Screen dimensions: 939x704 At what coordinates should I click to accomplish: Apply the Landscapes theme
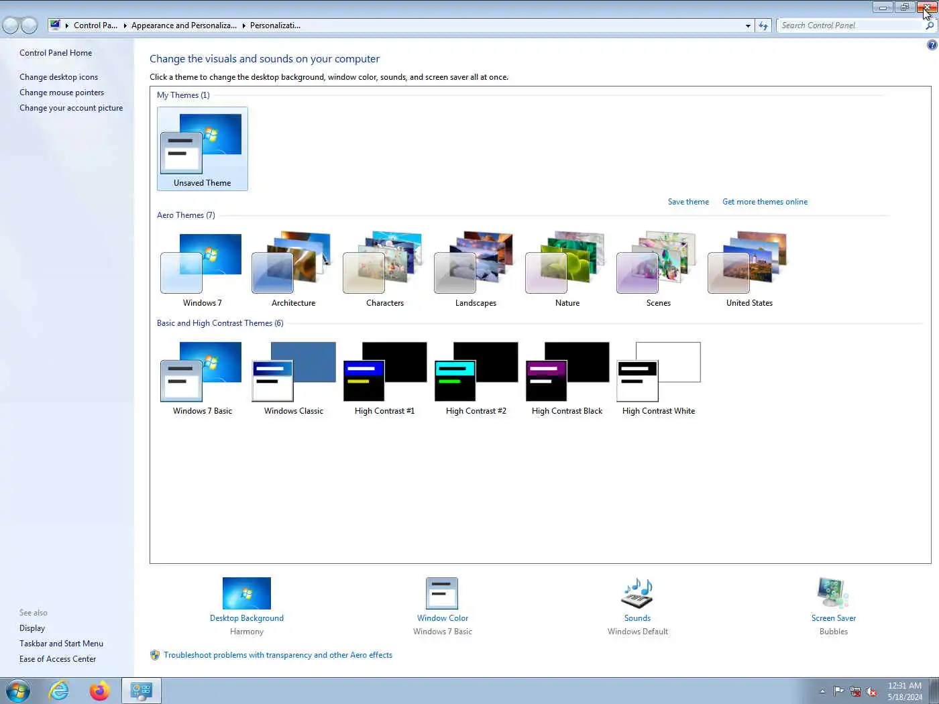(x=476, y=269)
